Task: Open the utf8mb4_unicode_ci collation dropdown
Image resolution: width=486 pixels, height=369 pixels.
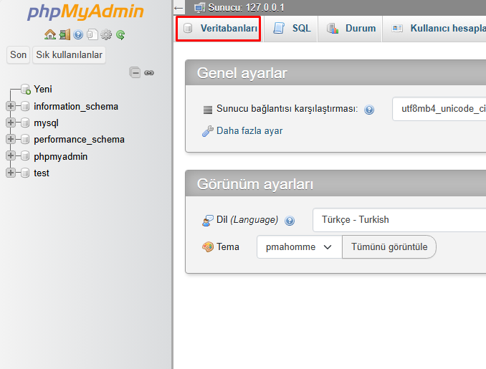Action: [439, 109]
